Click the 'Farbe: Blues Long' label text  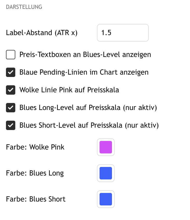35,173
